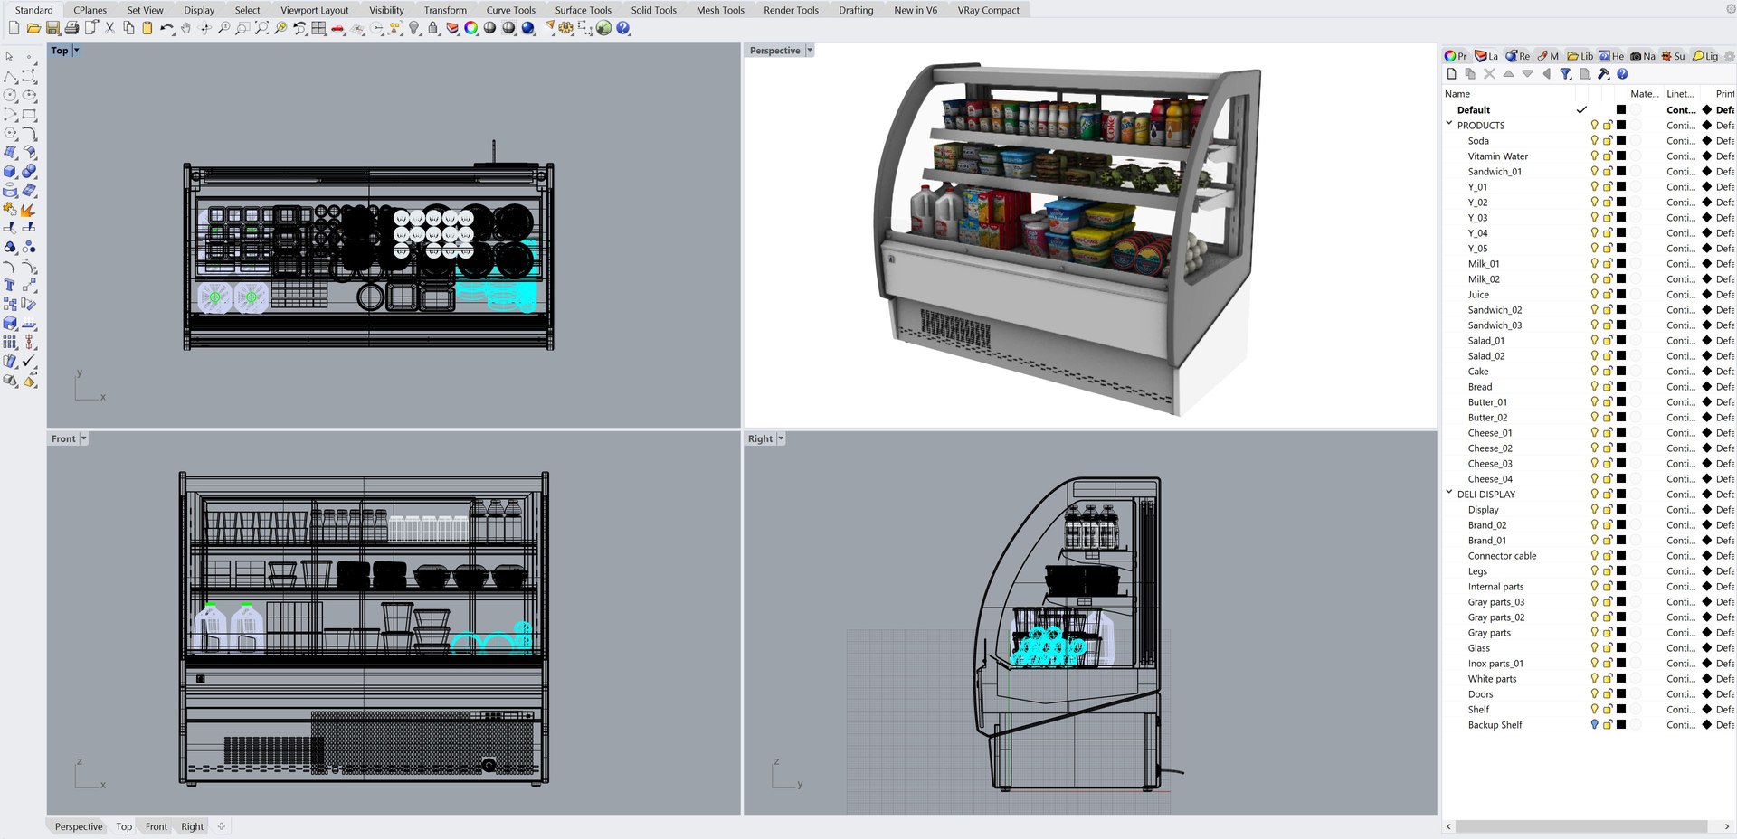Undo the last action
This screenshot has height=839, width=1737.
(166, 28)
